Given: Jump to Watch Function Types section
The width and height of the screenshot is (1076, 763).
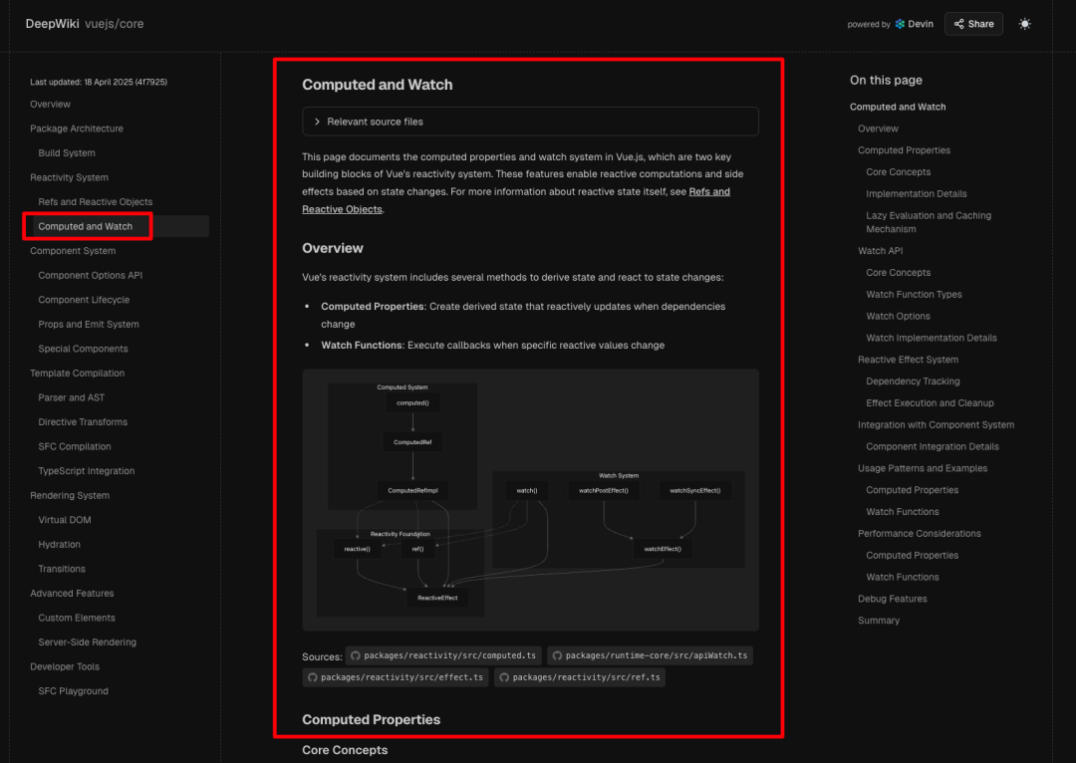Looking at the screenshot, I should (914, 295).
